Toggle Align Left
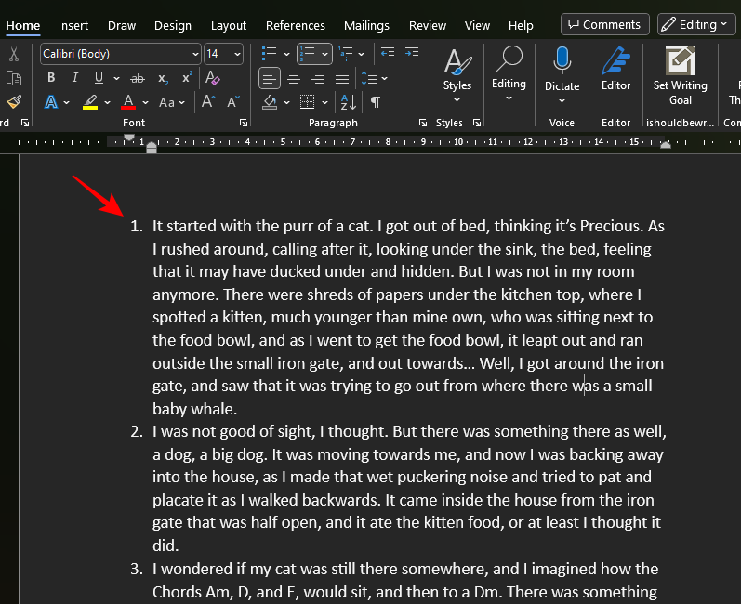The height and width of the screenshot is (604, 741). [x=270, y=78]
